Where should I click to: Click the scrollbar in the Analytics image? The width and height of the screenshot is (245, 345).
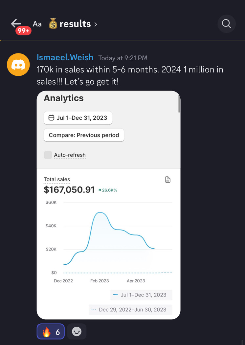[179, 103]
